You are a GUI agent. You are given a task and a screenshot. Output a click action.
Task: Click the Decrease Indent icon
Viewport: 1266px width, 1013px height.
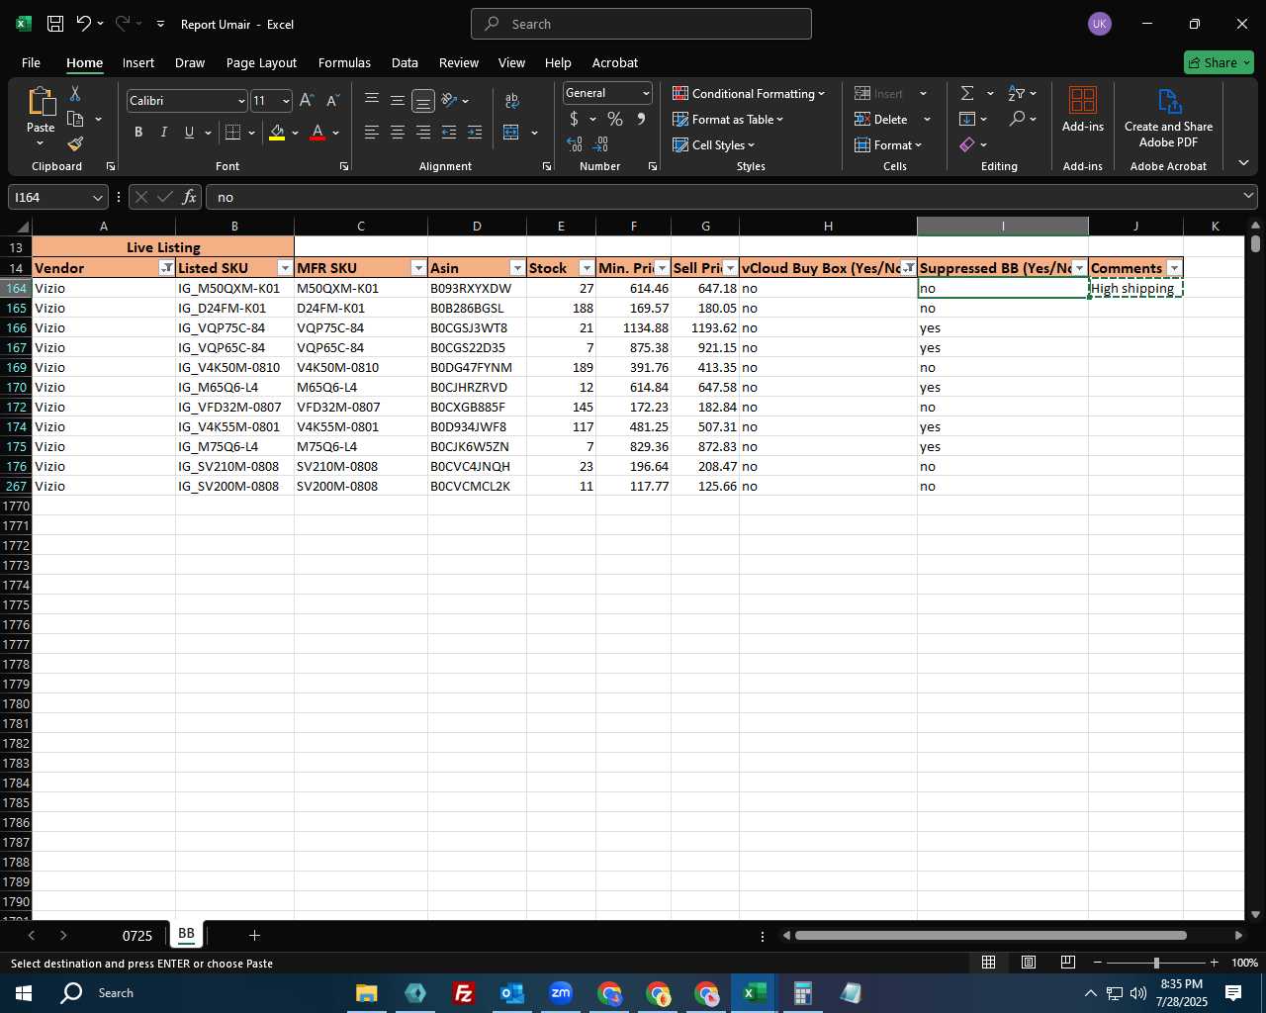[x=449, y=133]
